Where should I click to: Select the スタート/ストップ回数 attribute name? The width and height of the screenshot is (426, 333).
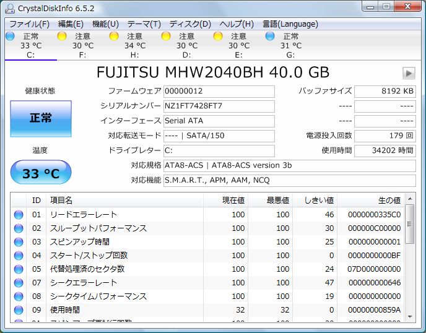point(89,255)
